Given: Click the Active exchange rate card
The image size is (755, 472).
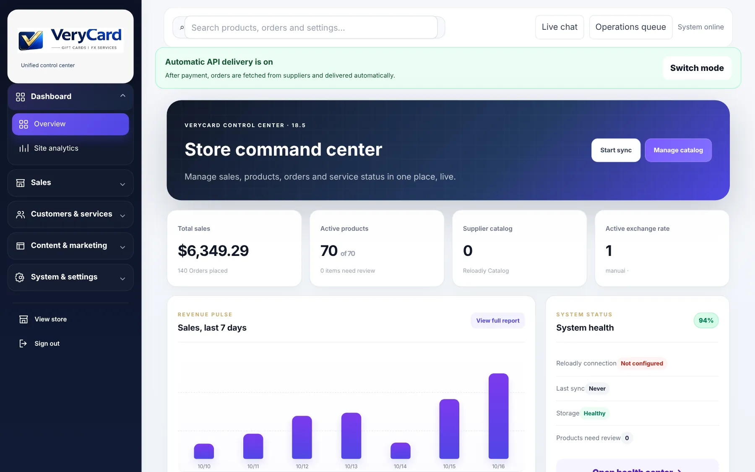Looking at the screenshot, I should [662, 249].
